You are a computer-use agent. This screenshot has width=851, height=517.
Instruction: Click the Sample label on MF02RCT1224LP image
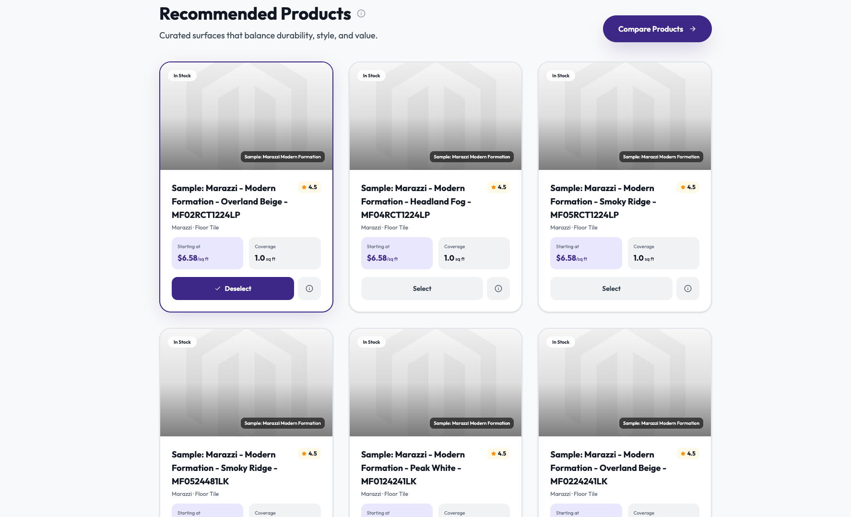(x=283, y=157)
